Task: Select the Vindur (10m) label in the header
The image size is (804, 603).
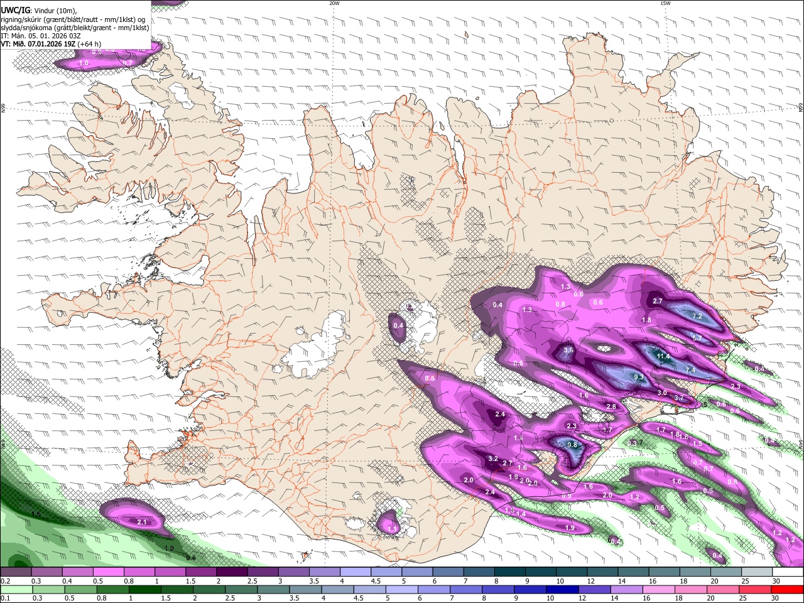Action: [x=54, y=11]
